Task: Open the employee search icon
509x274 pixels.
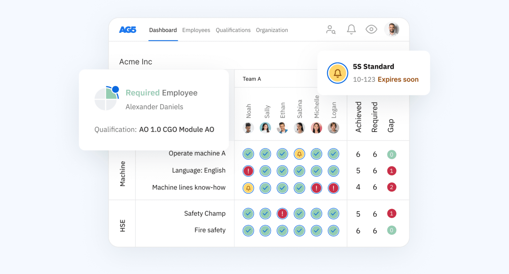Action: pyautogui.click(x=331, y=30)
